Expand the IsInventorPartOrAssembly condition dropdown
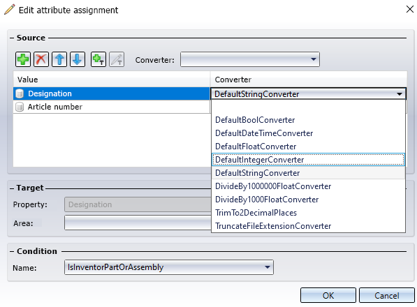The image size is (417, 307). point(268,267)
